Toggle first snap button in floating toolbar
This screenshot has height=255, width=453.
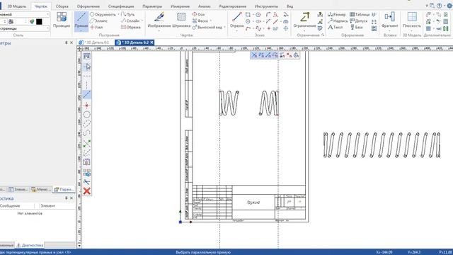point(254,55)
